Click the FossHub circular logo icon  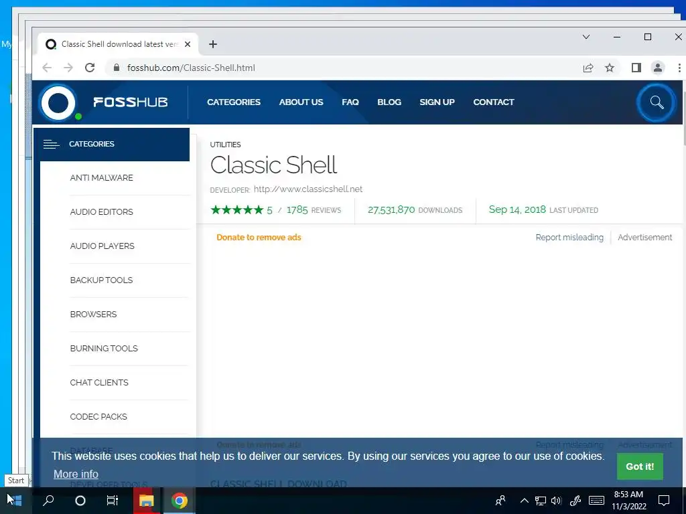[x=58, y=102]
